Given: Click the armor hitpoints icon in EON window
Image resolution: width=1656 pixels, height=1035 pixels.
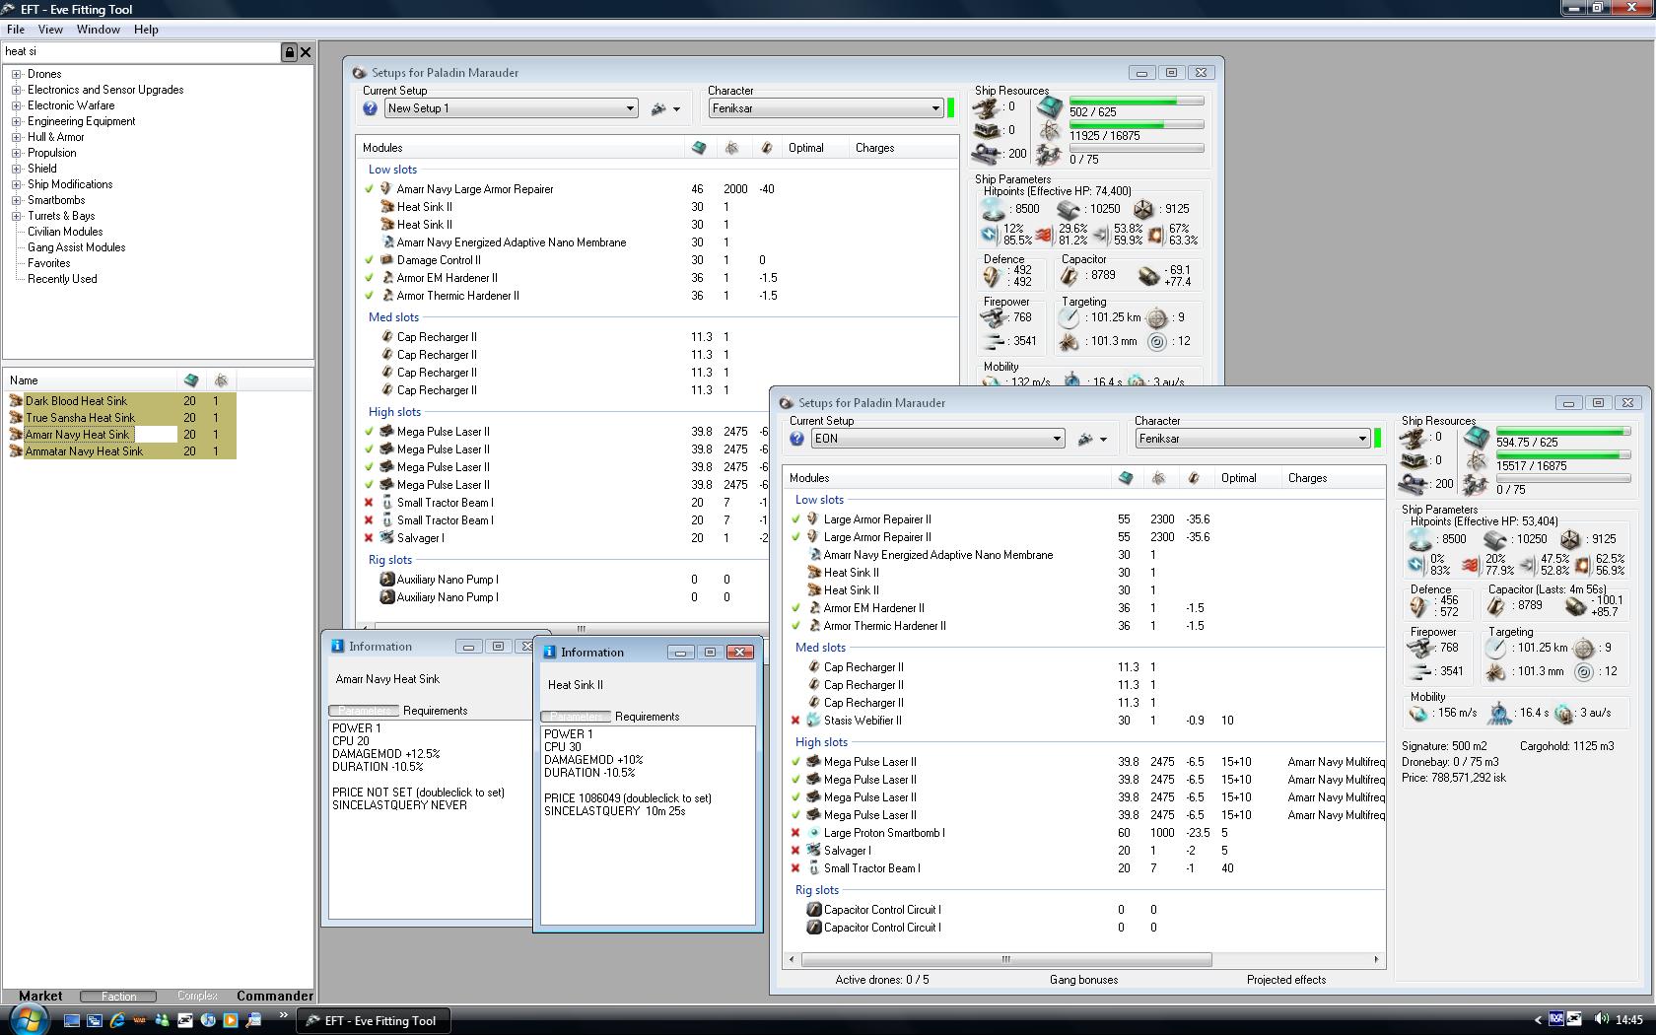Looking at the screenshot, I should [x=1495, y=539].
